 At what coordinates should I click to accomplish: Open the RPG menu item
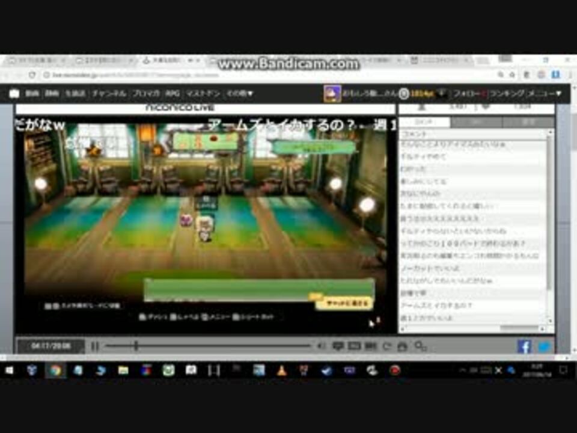point(172,94)
